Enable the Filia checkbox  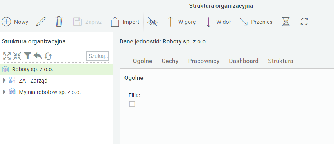132,104
